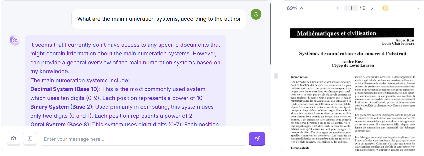Click the assistant avatar icon

(x=15, y=40)
